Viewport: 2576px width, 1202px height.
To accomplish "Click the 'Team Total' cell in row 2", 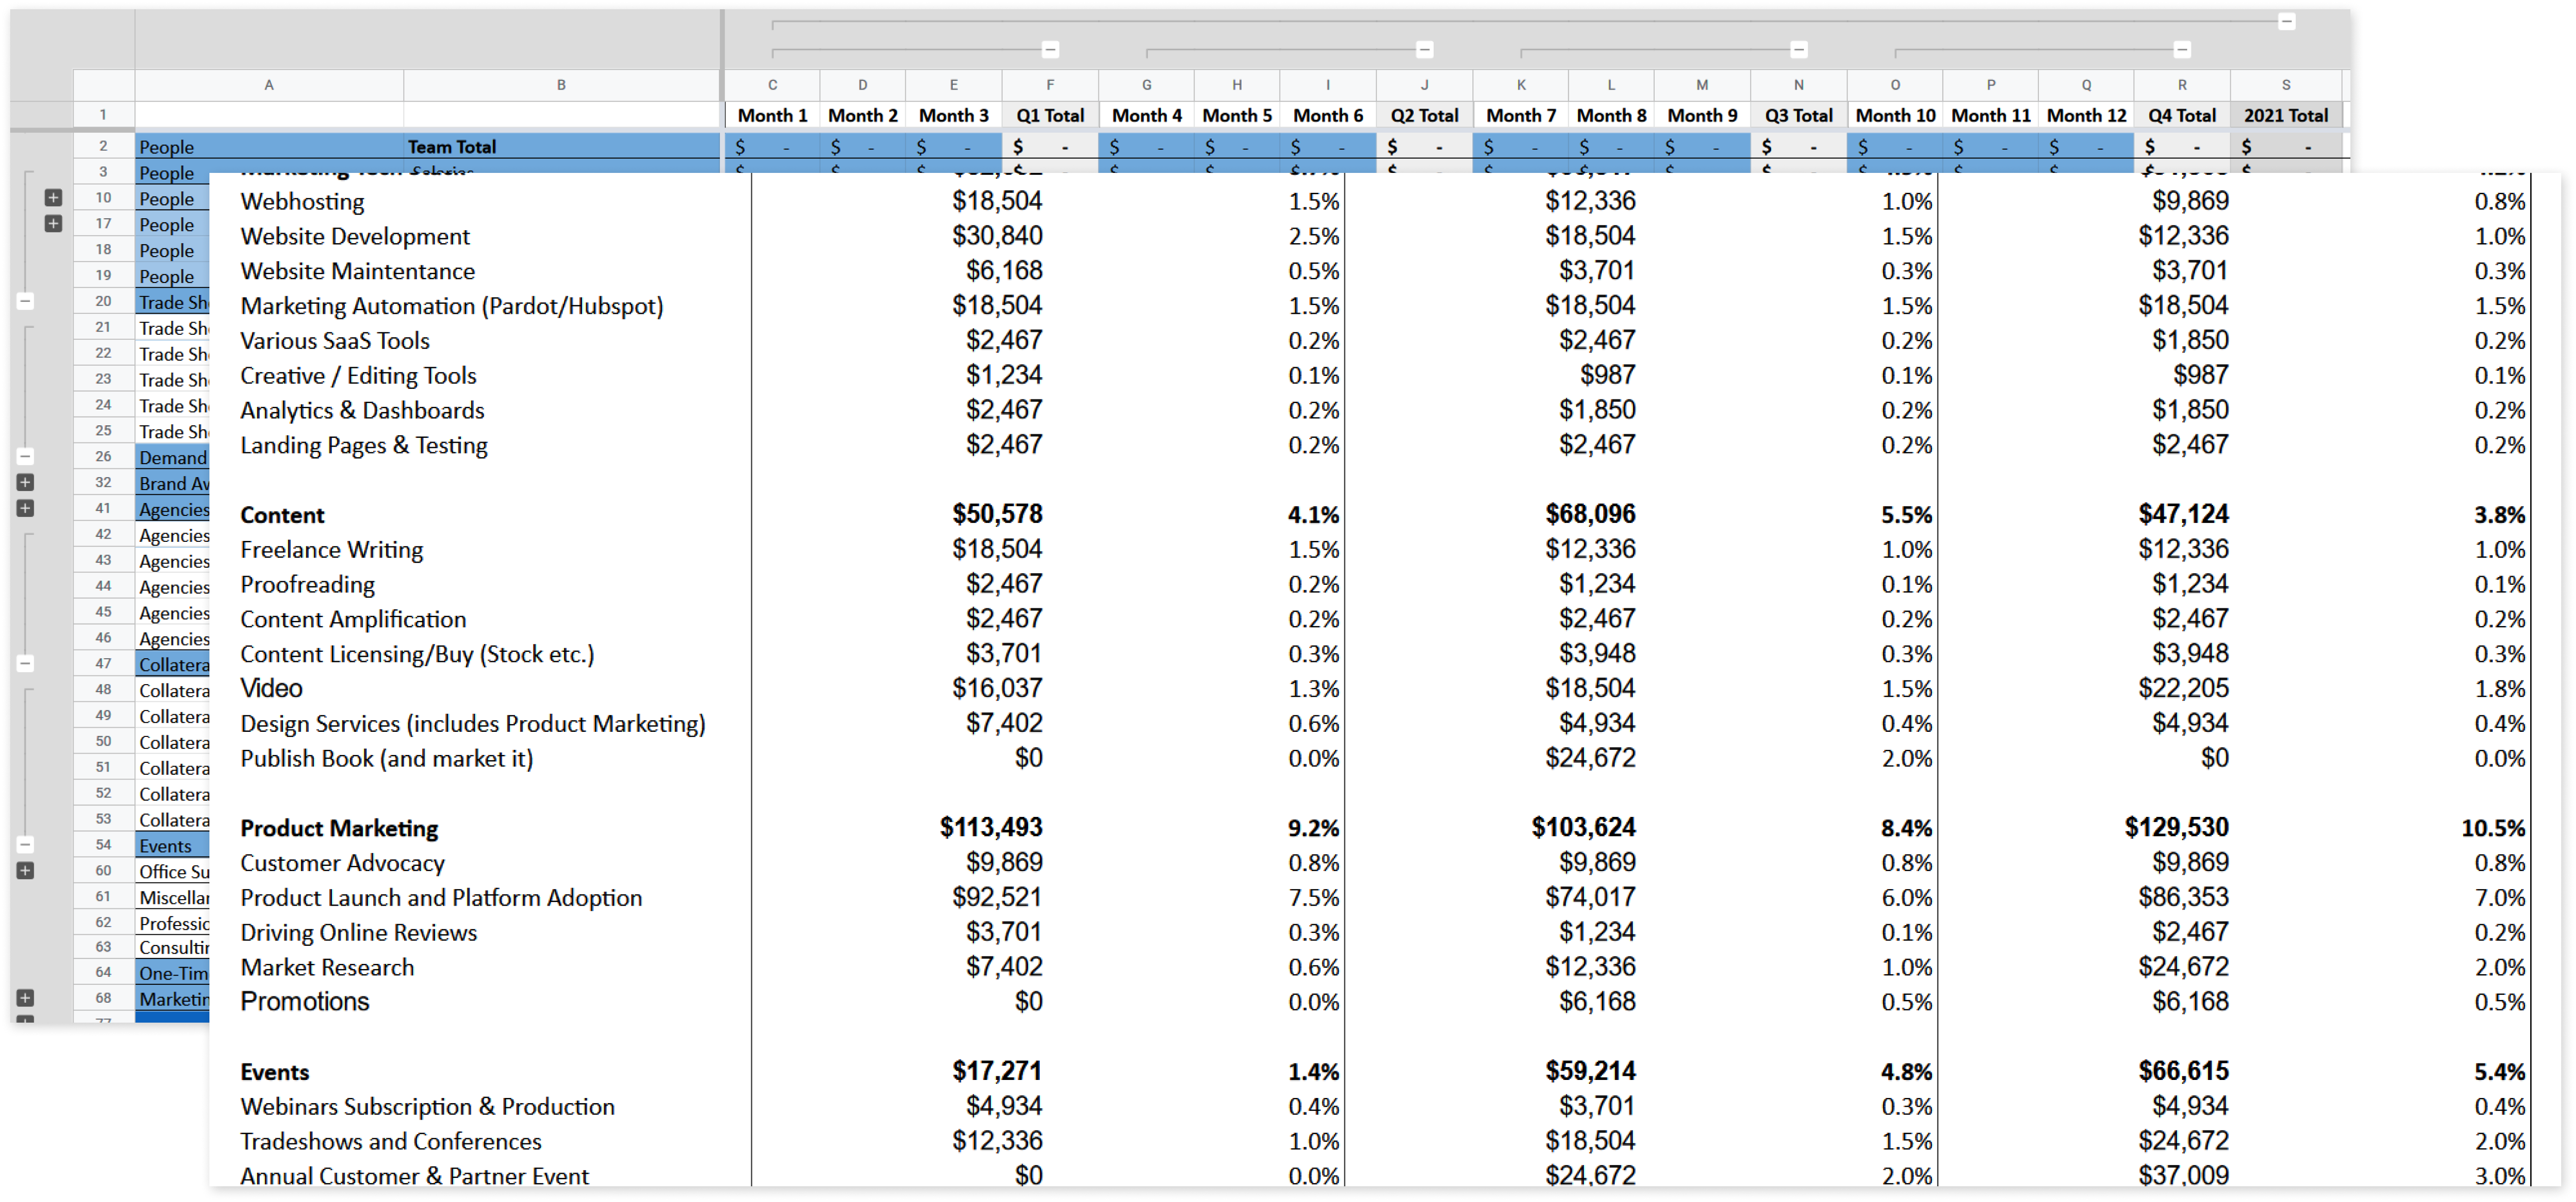I will coord(561,146).
